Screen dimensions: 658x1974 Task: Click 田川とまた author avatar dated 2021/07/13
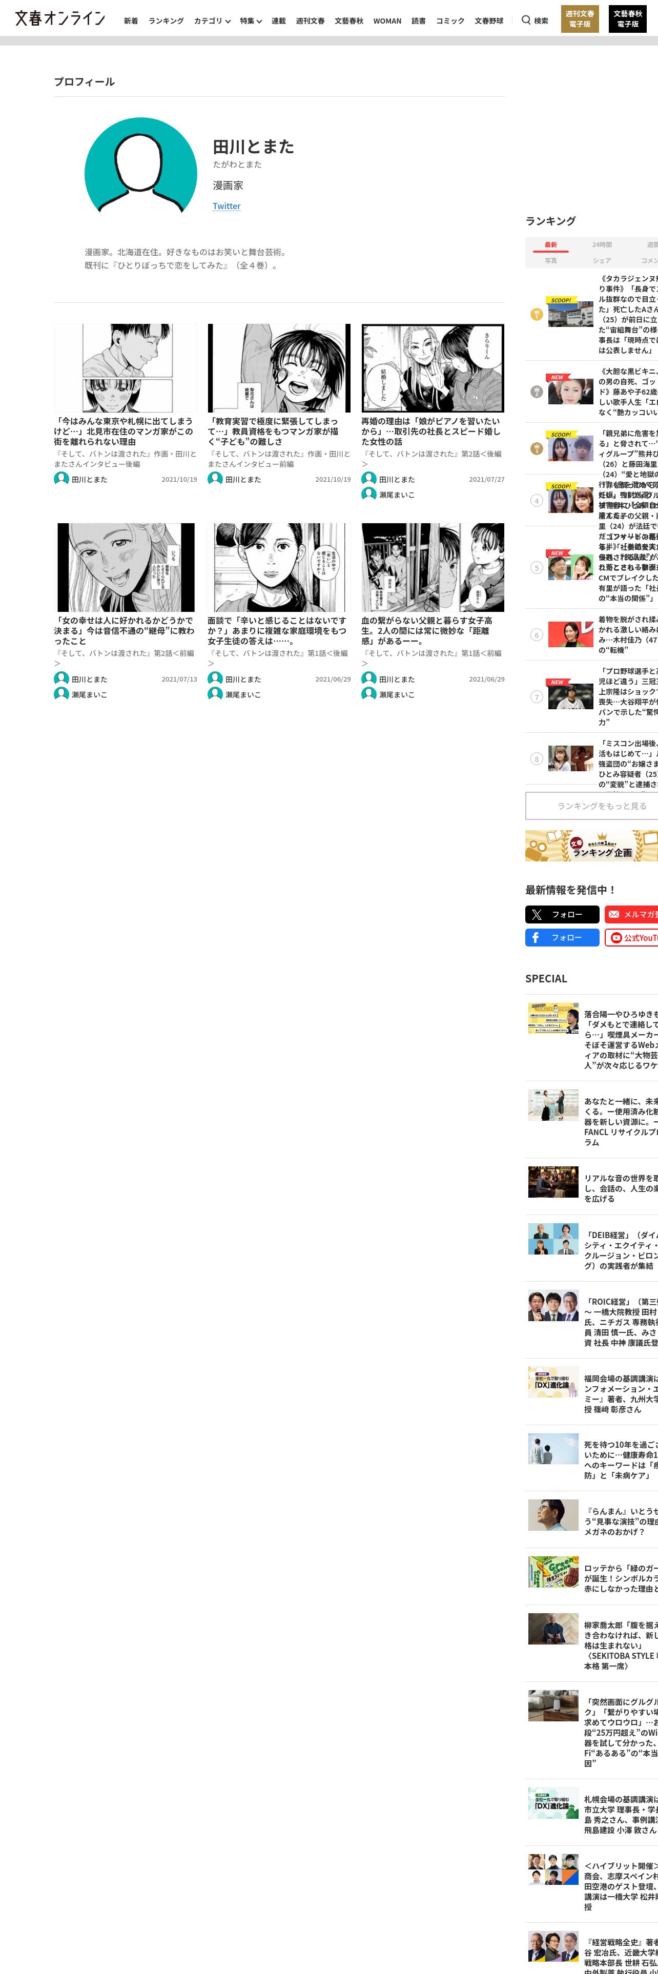[x=61, y=679]
